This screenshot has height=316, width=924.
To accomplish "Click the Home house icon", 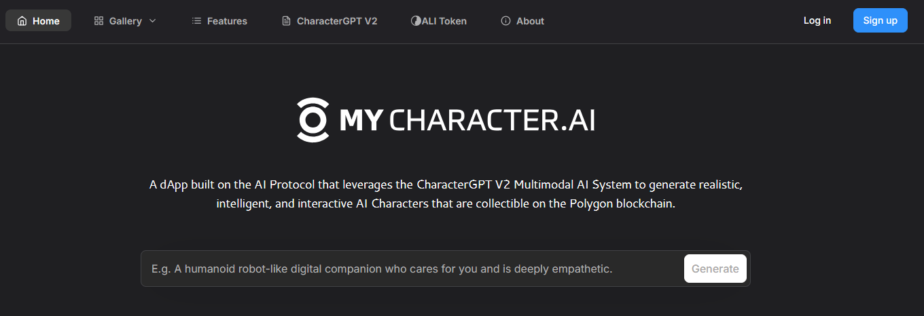I will 22,21.
